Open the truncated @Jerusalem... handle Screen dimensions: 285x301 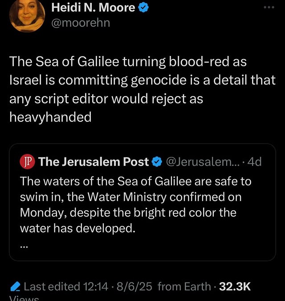click(204, 162)
